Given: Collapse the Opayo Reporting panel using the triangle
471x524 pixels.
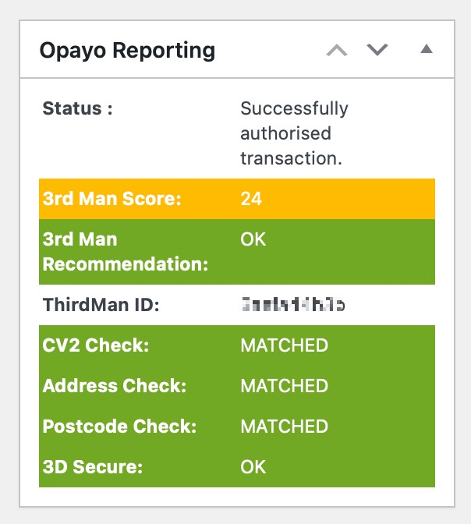Looking at the screenshot, I should coord(426,50).
